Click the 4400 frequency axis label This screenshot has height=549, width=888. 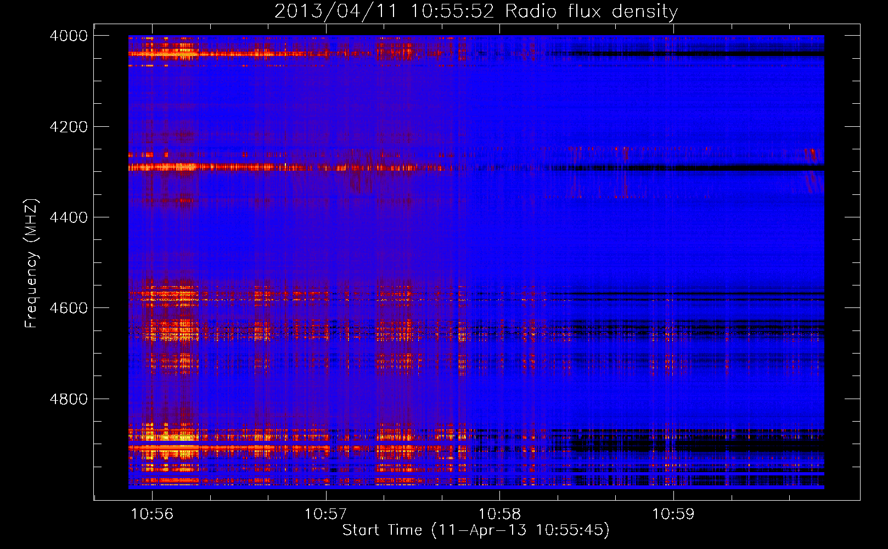point(69,217)
